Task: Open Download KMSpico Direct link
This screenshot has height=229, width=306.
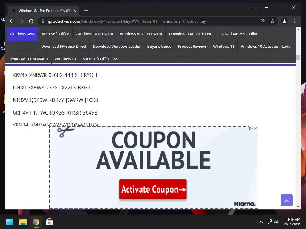Action: pyautogui.click(x=64, y=46)
